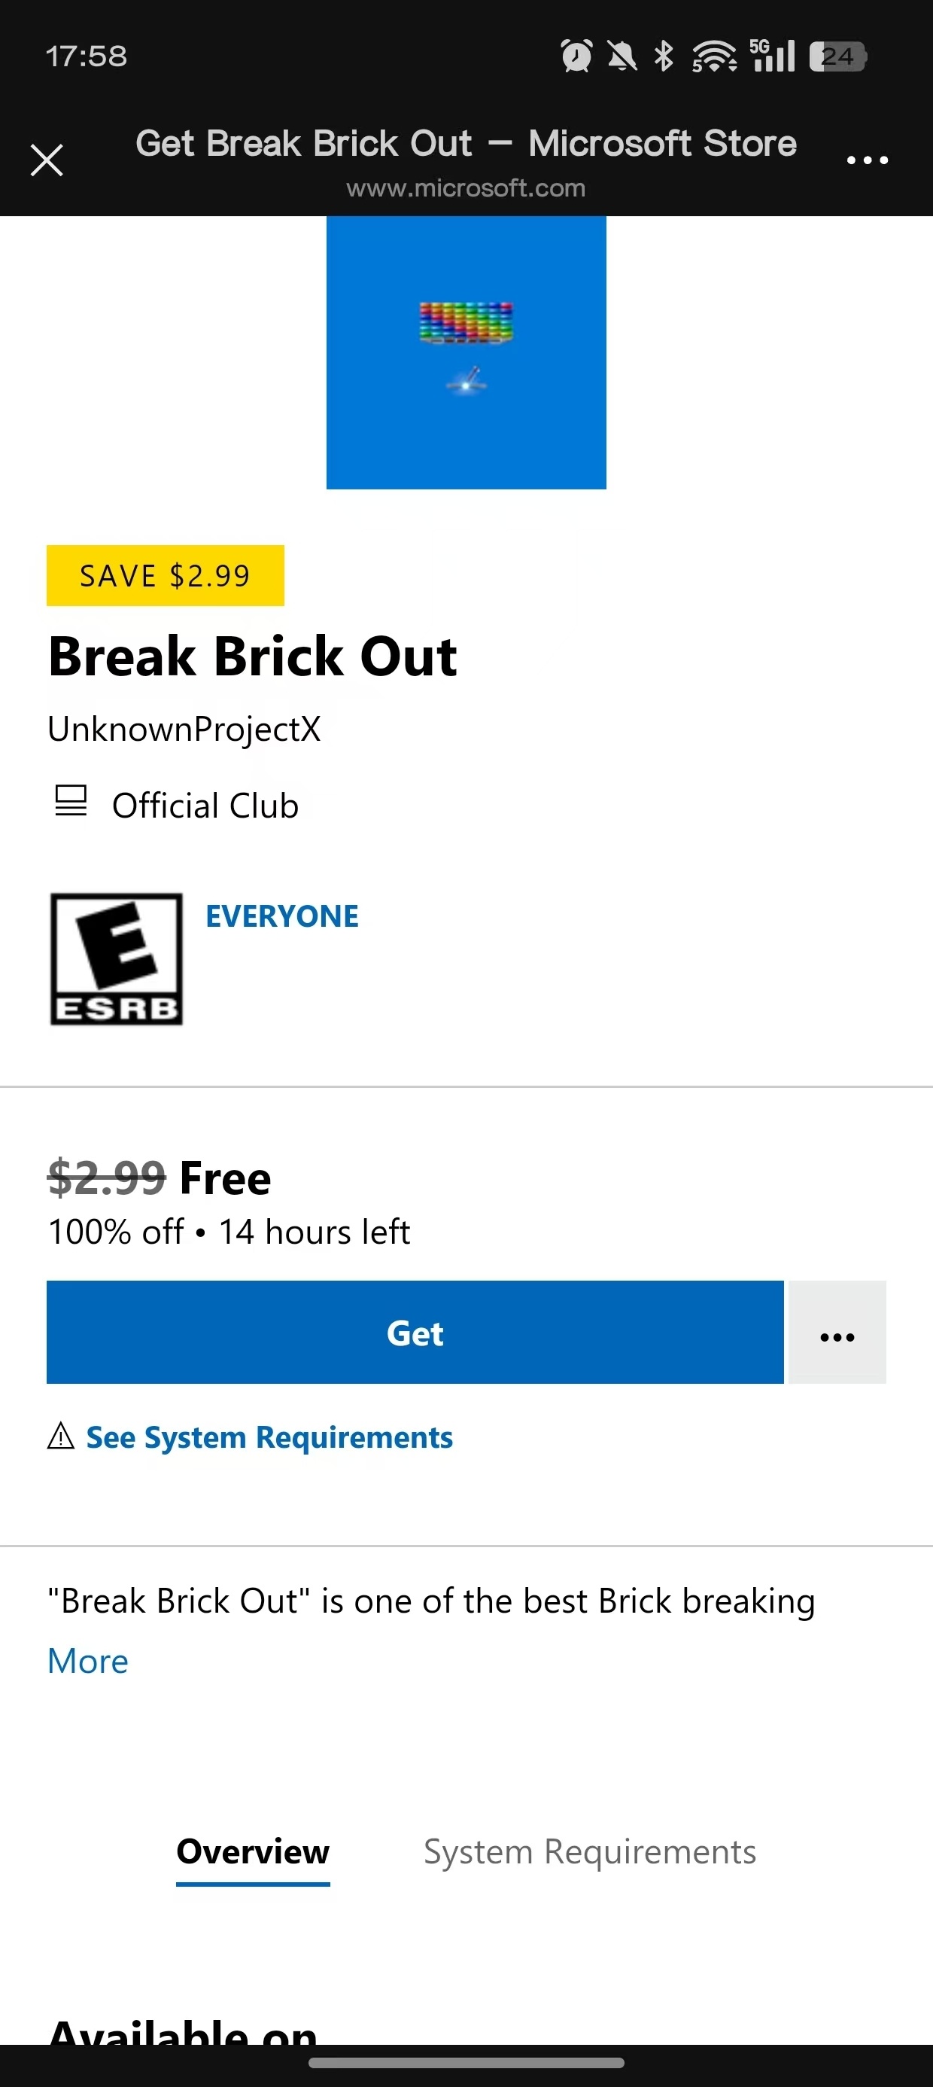Open the EVERYONE rating link
The height and width of the screenshot is (2087, 933).
pos(282,916)
